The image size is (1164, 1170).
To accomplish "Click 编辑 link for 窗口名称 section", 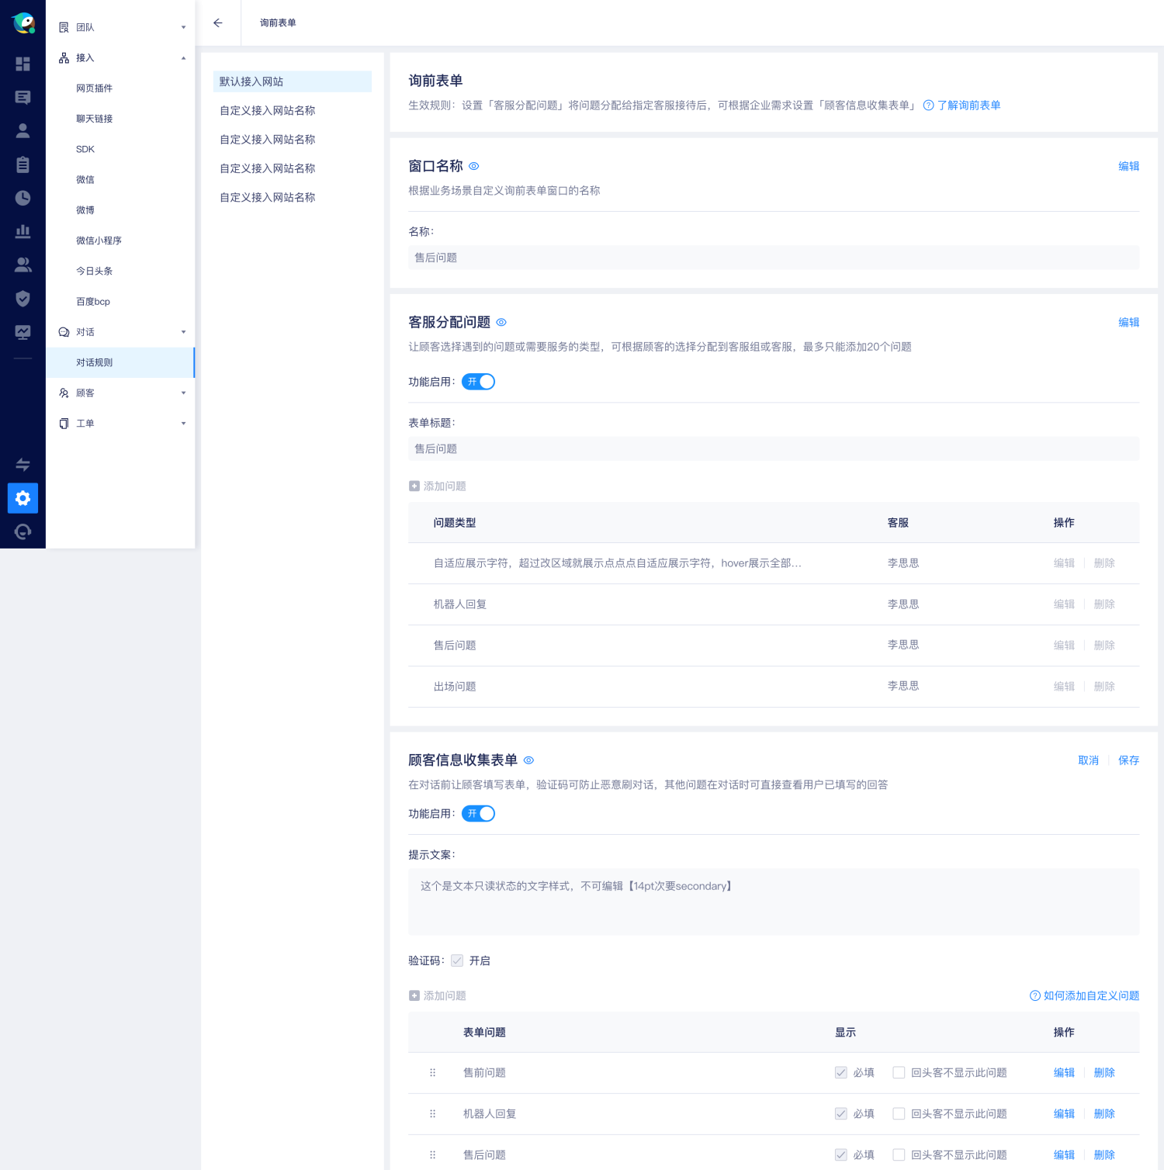I will [x=1128, y=166].
